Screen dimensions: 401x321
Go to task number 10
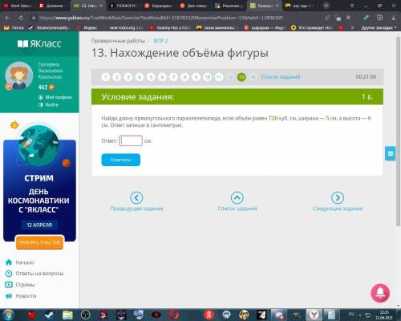pyautogui.click(x=208, y=77)
